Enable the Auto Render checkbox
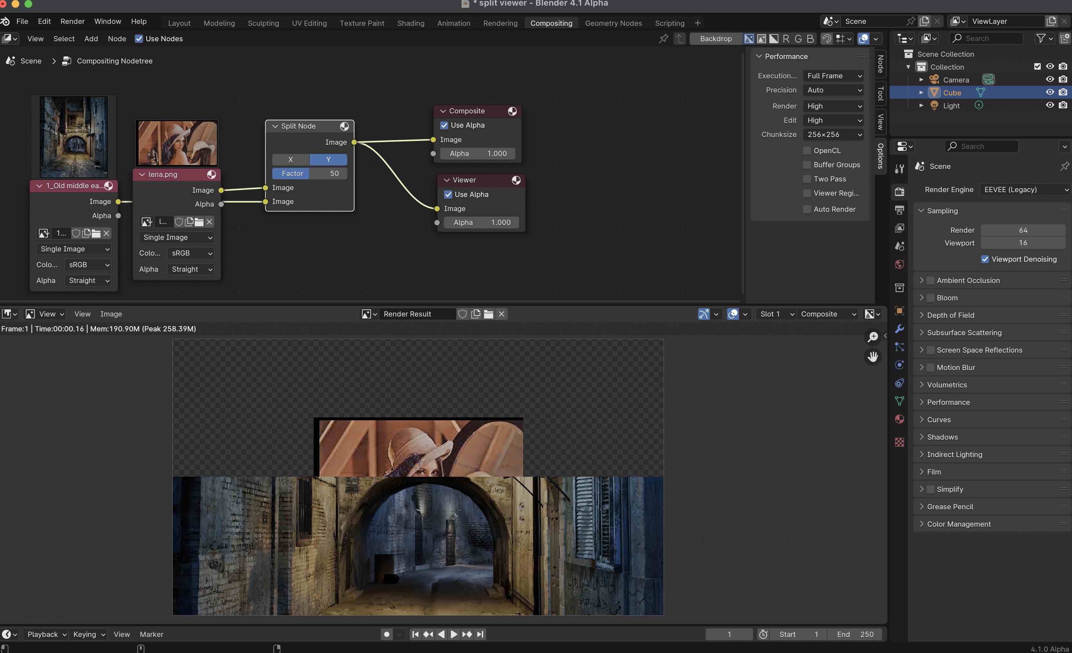 coord(807,209)
